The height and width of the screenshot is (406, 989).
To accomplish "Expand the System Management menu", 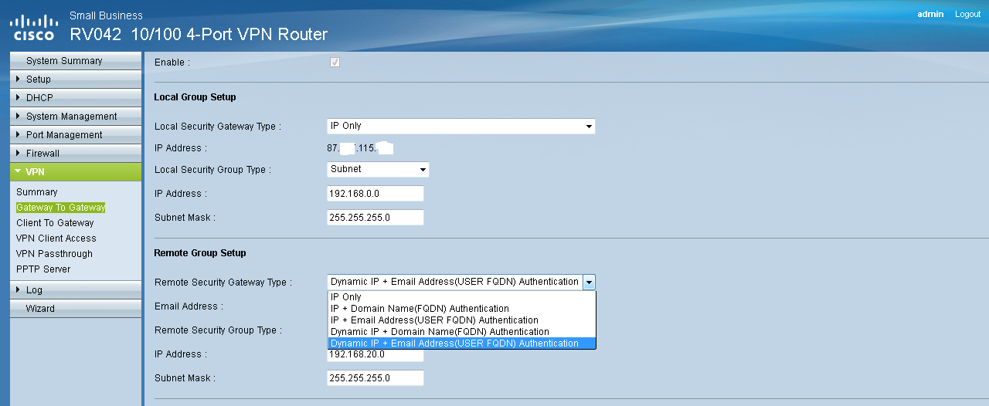I will coord(76,117).
